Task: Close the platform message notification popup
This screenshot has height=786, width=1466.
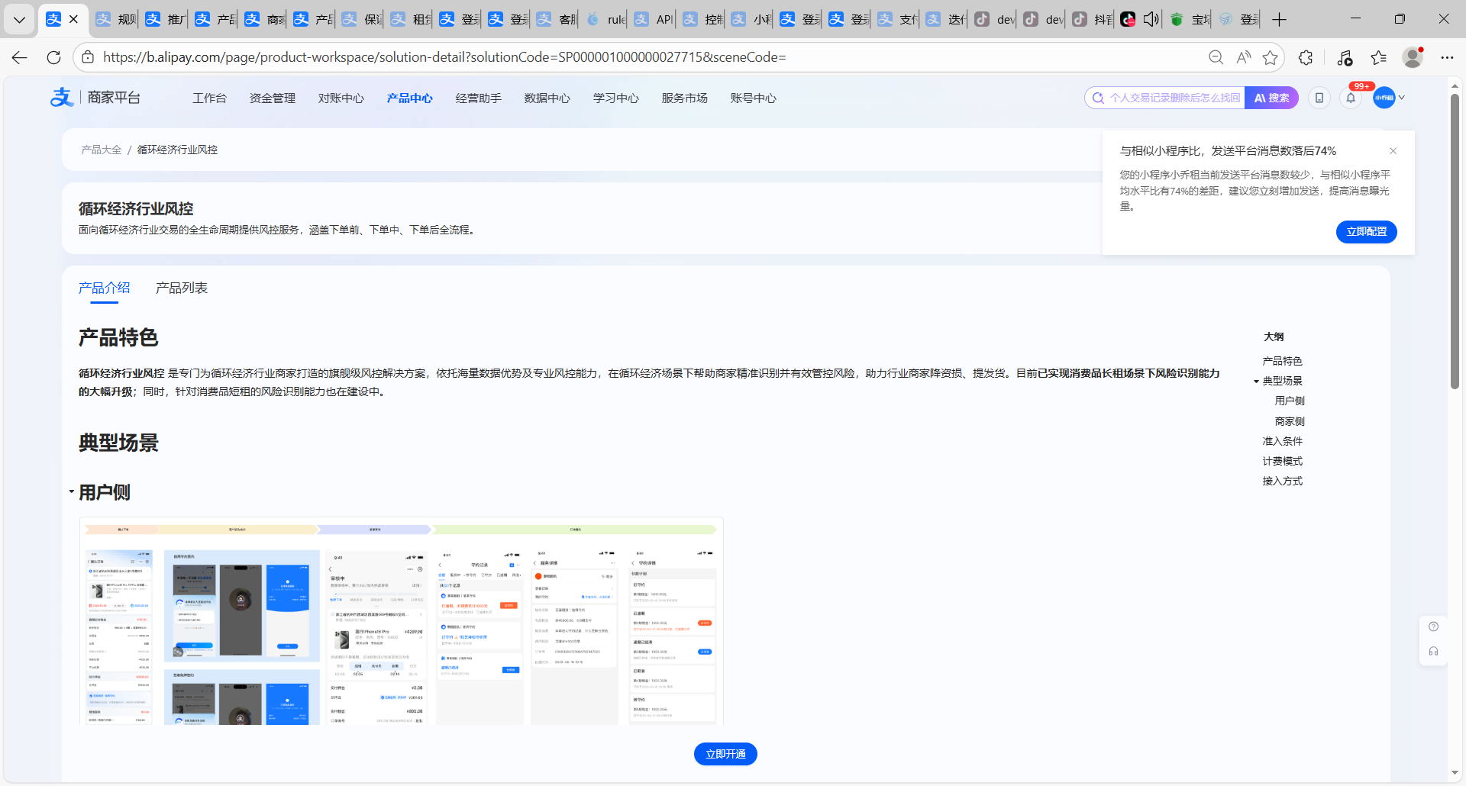Action: [x=1393, y=151]
